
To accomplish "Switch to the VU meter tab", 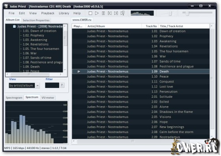I will 48,97.
